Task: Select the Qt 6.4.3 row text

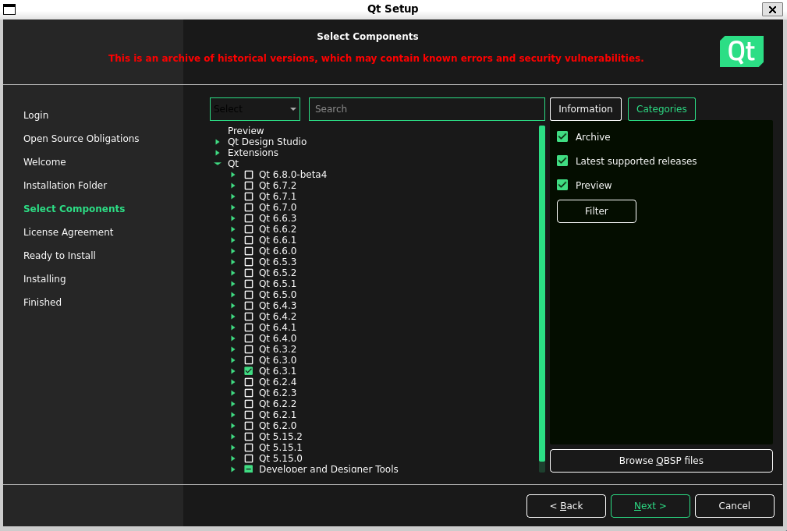Action: click(x=278, y=306)
